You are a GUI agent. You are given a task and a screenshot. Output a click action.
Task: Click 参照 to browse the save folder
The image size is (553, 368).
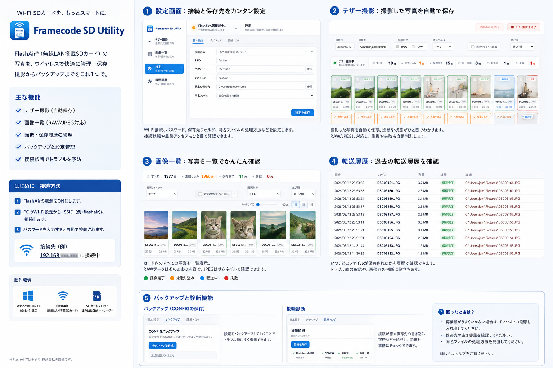(x=310, y=87)
